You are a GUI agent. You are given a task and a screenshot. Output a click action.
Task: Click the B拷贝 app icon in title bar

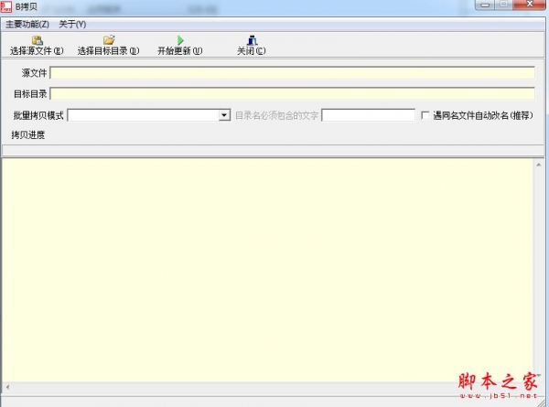coord(6,6)
